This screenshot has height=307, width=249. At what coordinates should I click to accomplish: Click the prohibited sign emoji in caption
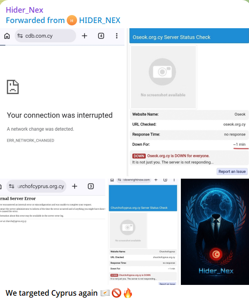(117, 293)
